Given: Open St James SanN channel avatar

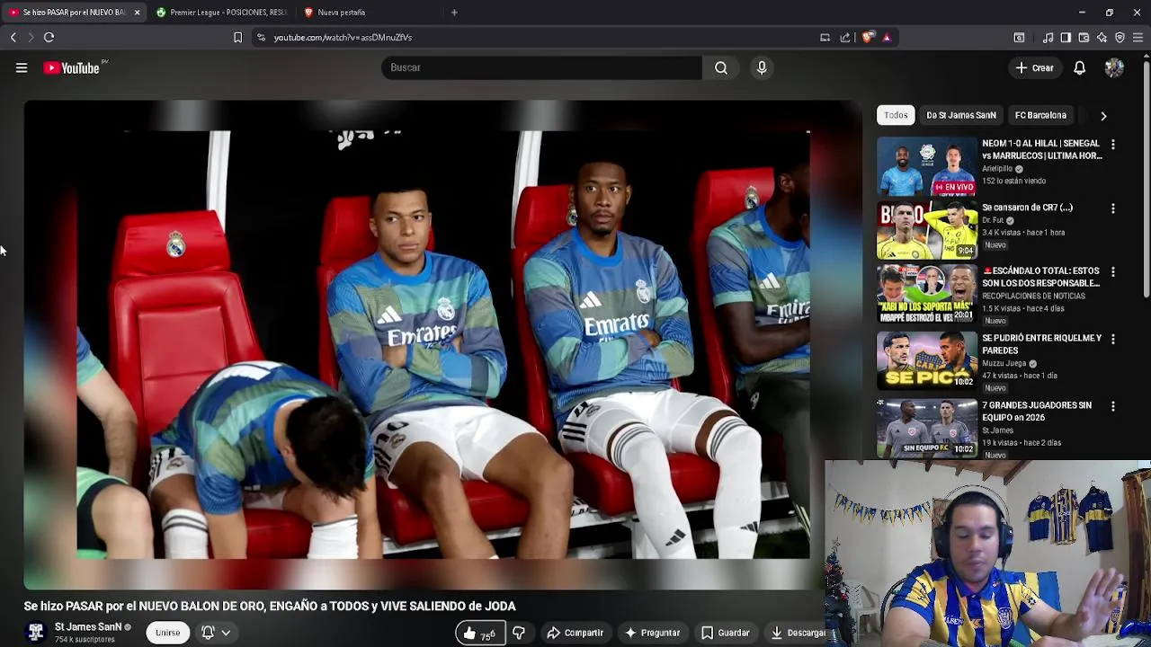Looking at the screenshot, I should 36,633.
